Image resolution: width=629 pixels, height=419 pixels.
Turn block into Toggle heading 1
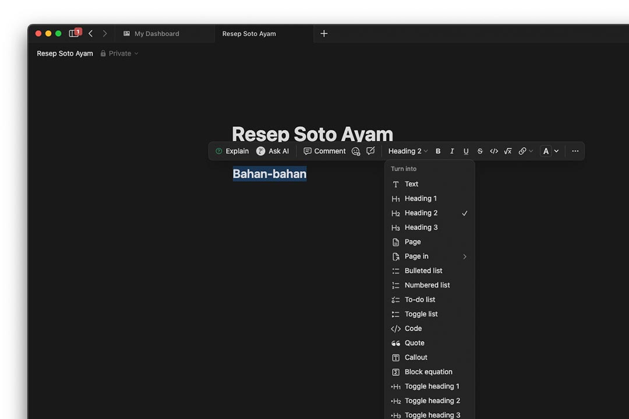[x=430, y=386]
